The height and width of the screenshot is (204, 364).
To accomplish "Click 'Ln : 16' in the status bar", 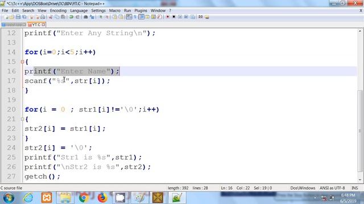I will [226, 188].
